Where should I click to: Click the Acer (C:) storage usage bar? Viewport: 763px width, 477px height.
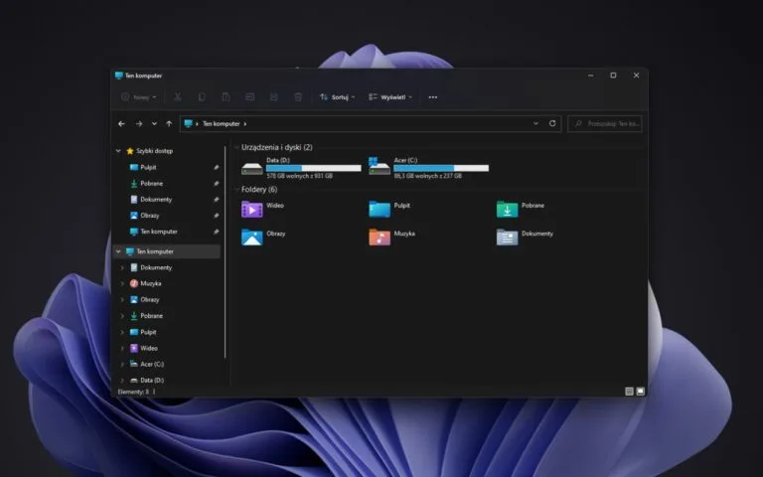441,168
